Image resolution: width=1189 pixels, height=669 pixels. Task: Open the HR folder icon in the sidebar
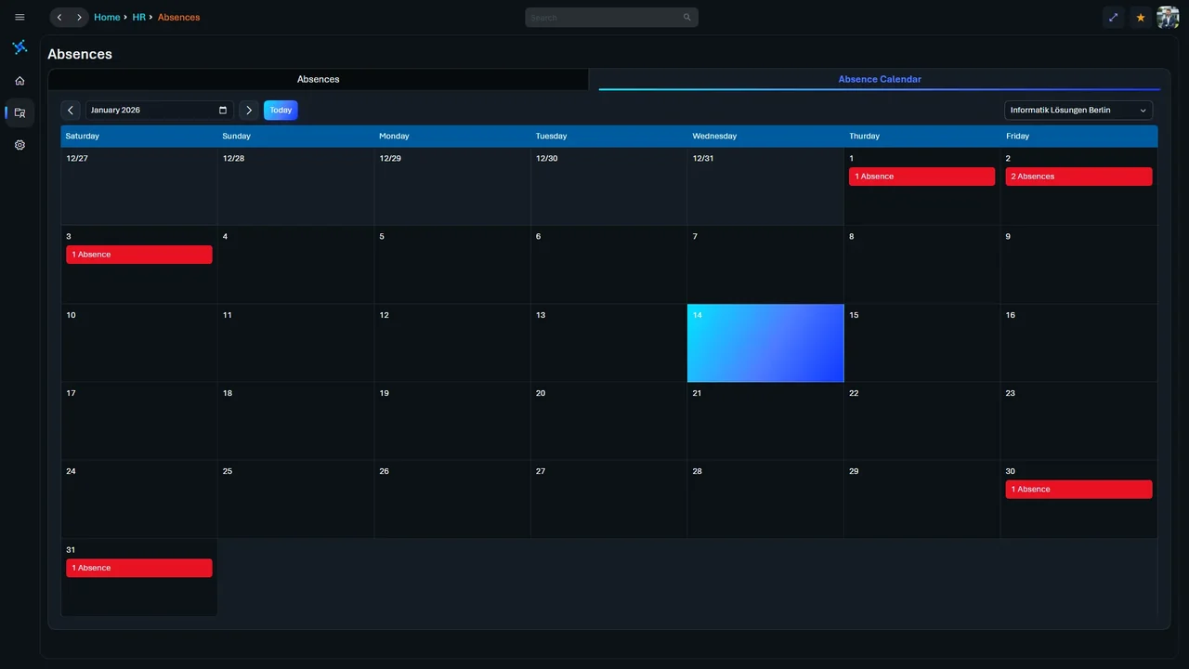click(x=20, y=112)
